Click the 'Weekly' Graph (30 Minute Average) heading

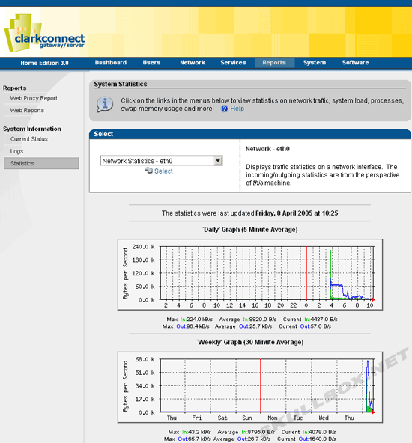250,342
